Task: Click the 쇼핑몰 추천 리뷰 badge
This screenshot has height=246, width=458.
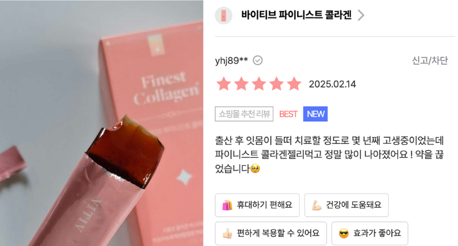Action: [244, 114]
